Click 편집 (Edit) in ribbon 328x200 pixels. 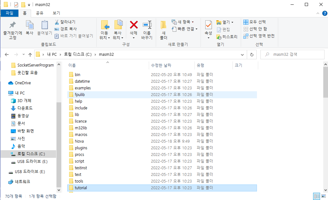pyautogui.click(x=223, y=29)
